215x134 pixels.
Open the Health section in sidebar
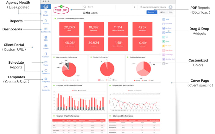tap(46, 13)
